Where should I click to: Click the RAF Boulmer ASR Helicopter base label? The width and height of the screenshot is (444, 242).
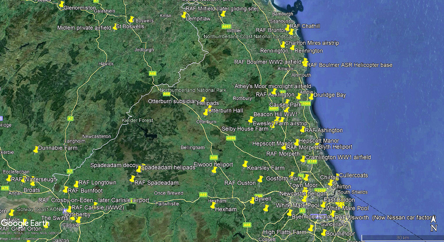click(x=350, y=65)
